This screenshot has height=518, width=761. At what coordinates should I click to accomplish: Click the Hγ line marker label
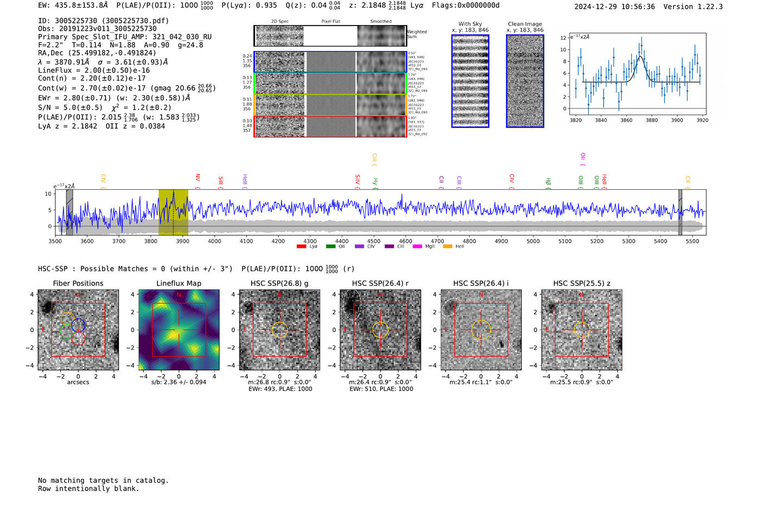click(375, 183)
